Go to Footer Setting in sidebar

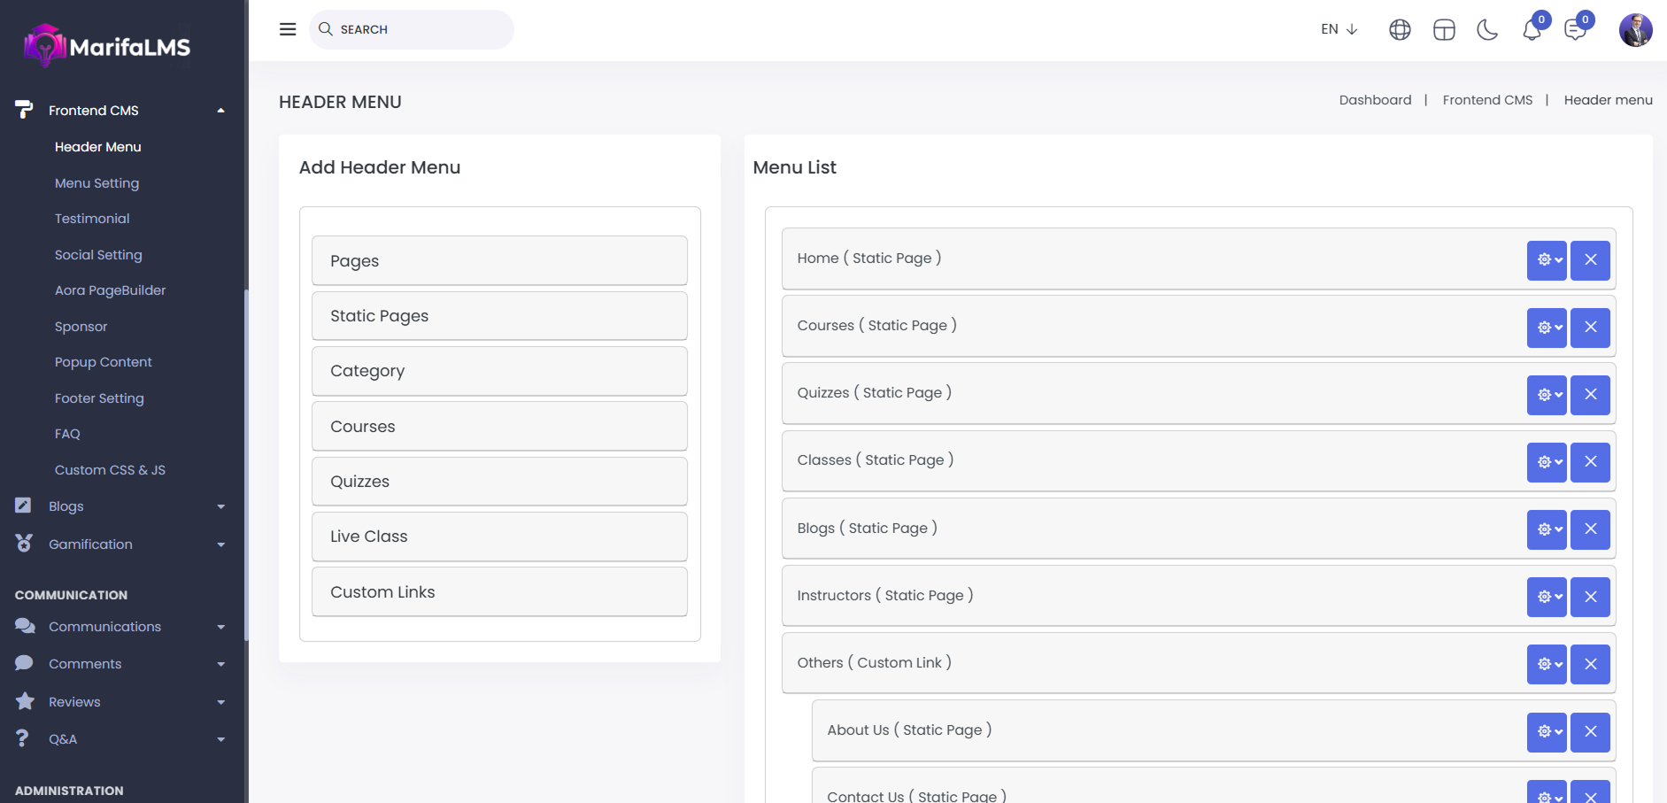pos(99,398)
